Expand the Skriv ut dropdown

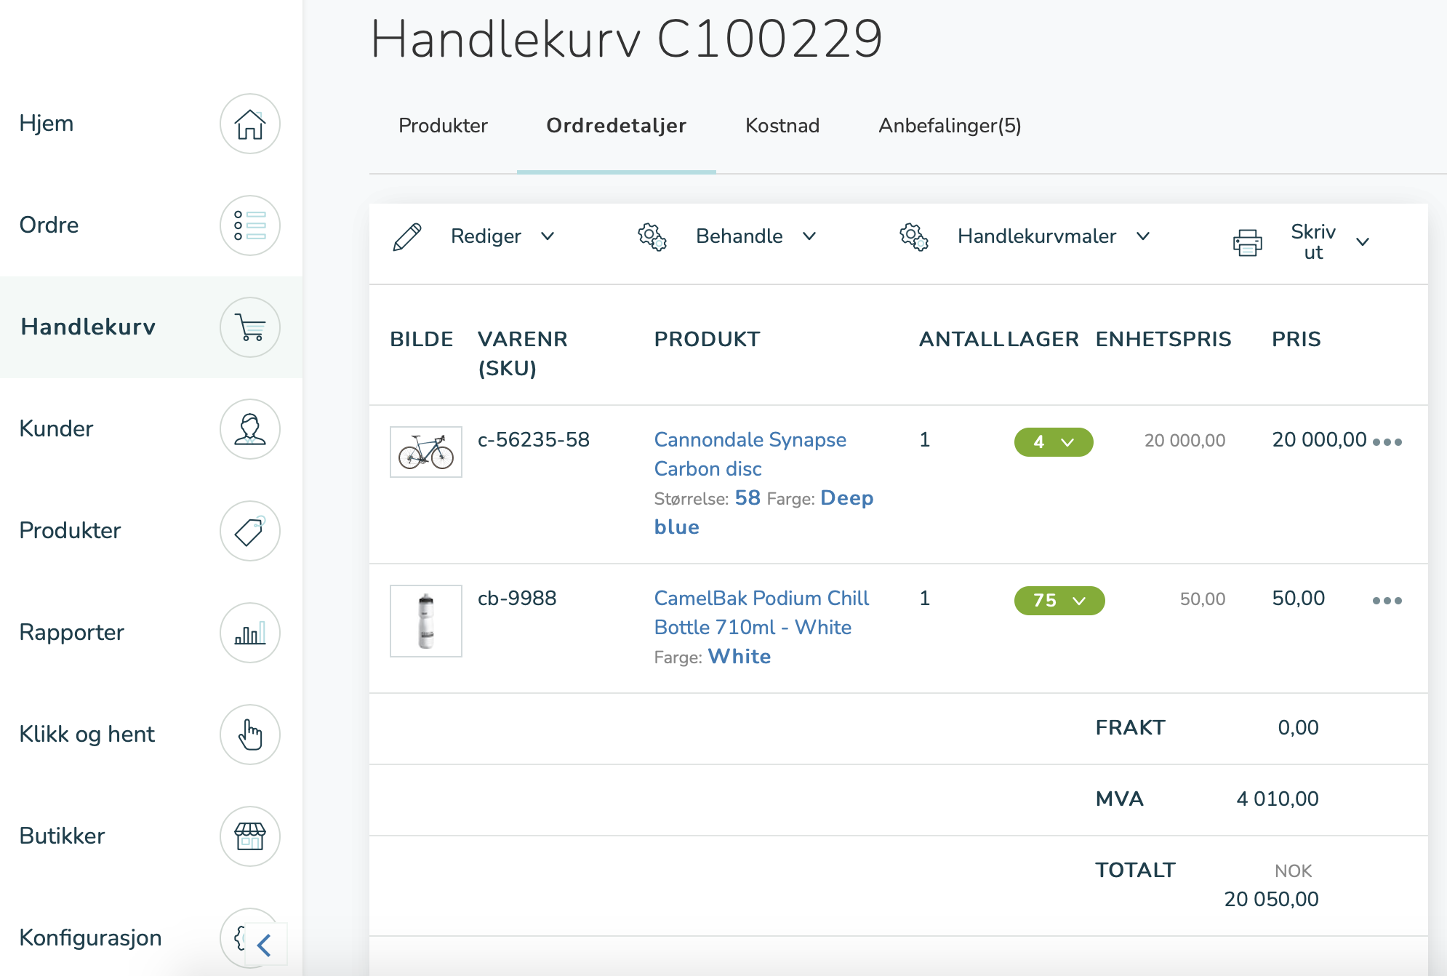[x=1363, y=242]
